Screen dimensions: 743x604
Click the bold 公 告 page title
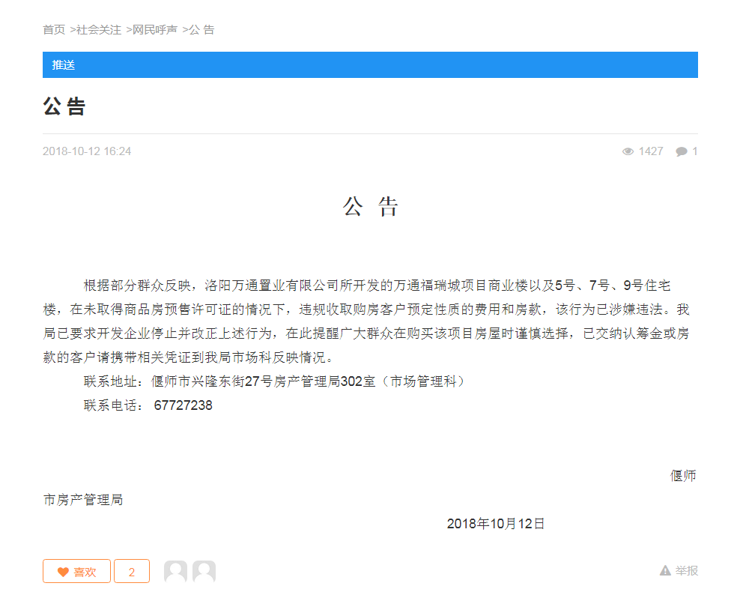click(64, 106)
